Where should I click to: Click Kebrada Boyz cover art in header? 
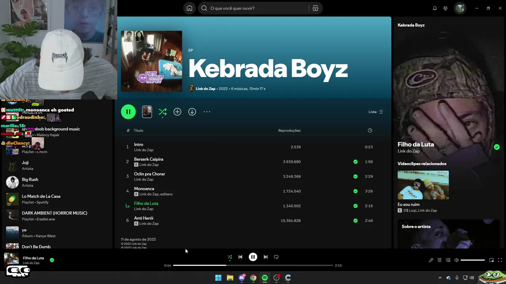[x=151, y=61]
